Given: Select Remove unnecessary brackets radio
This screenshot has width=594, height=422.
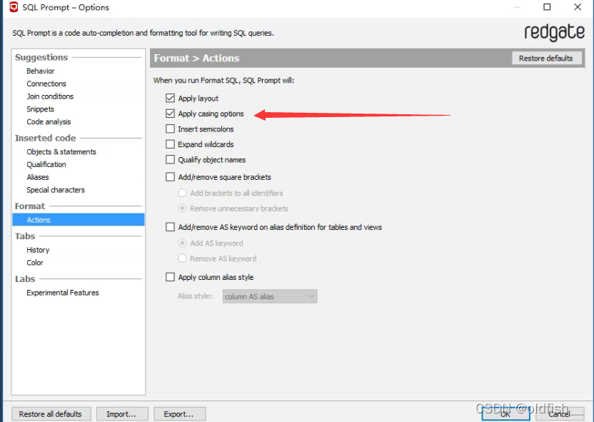Looking at the screenshot, I should pos(182,209).
